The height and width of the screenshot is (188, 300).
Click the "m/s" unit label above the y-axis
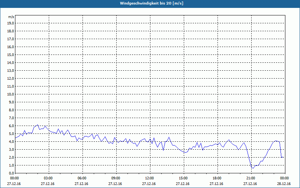[x=11, y=17]
